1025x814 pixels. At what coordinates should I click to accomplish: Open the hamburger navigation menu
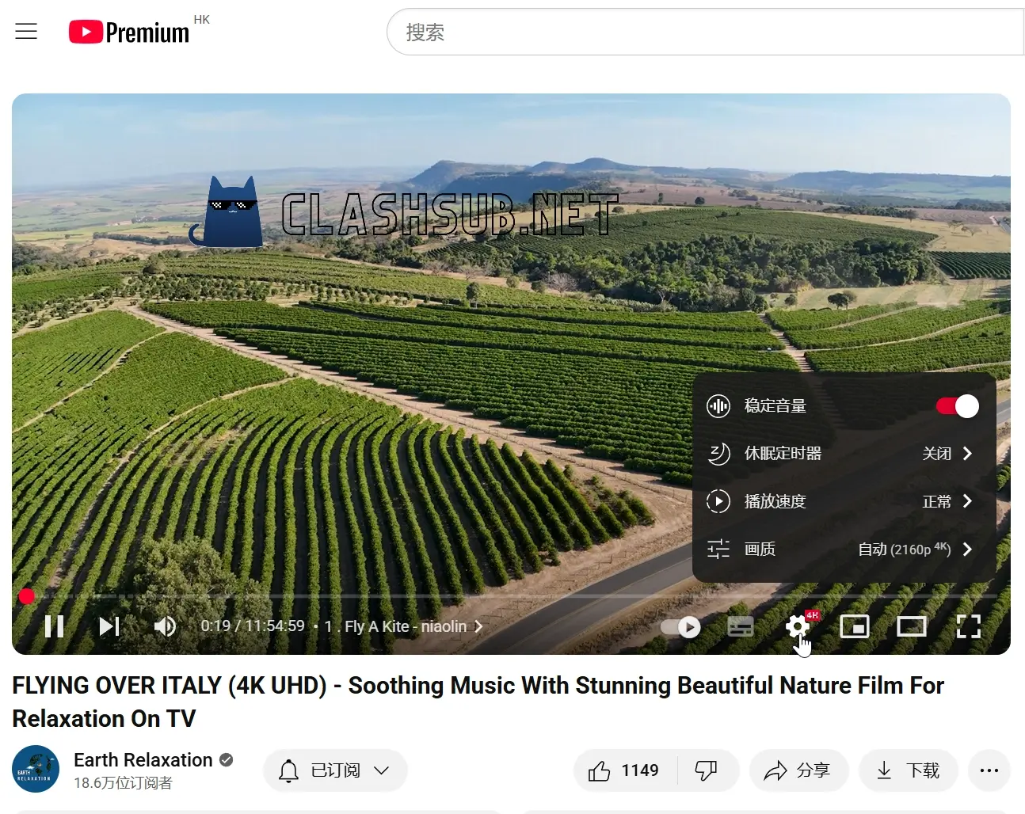tap(26, 31)
